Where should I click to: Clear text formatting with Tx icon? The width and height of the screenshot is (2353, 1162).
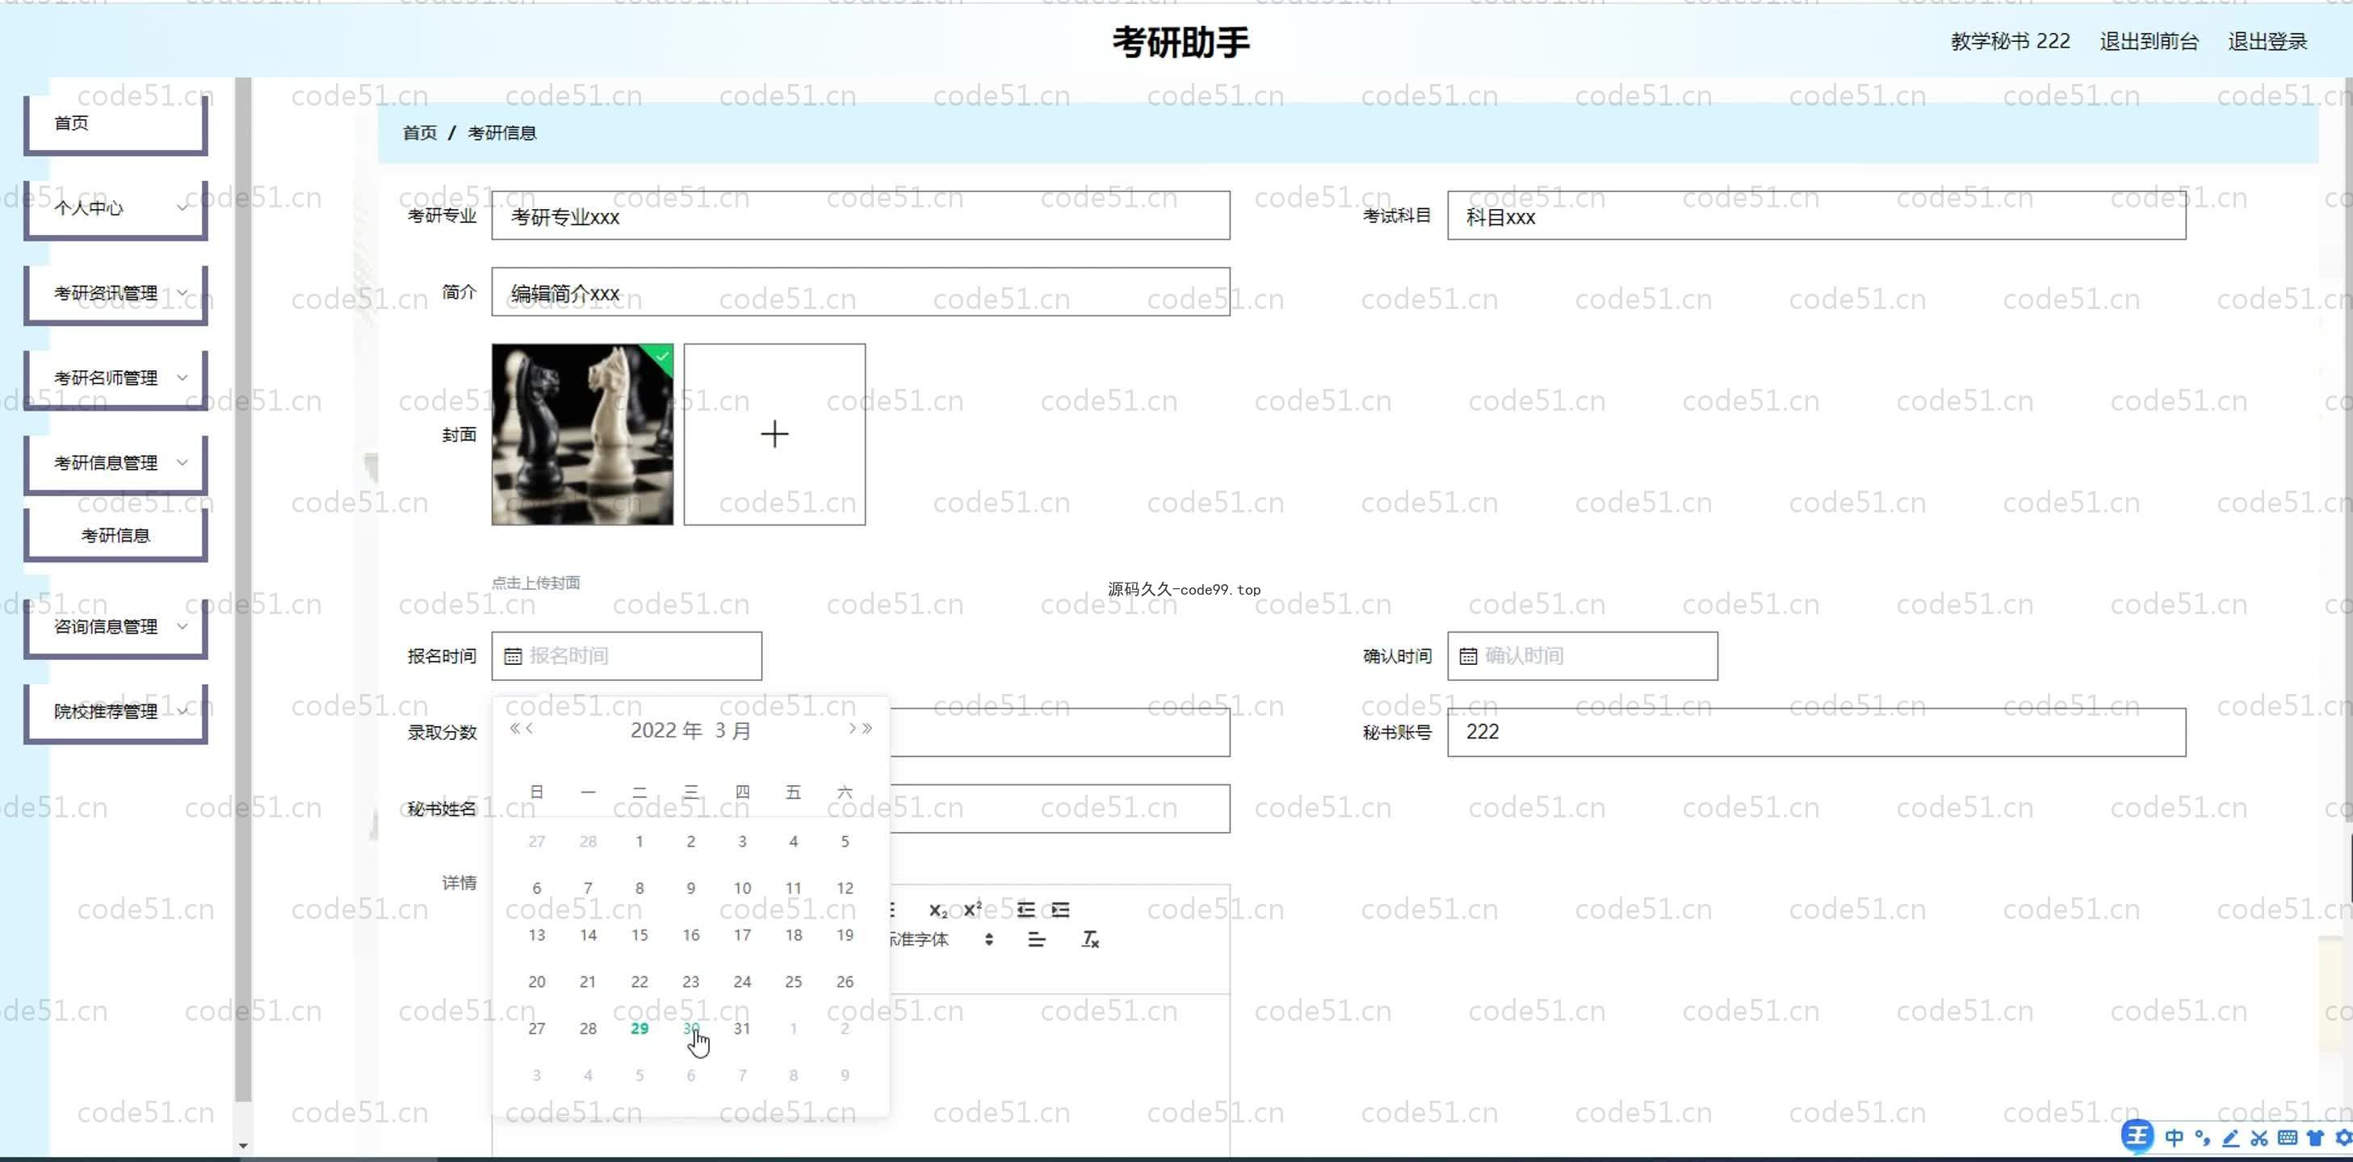[x=1090, y=939]
